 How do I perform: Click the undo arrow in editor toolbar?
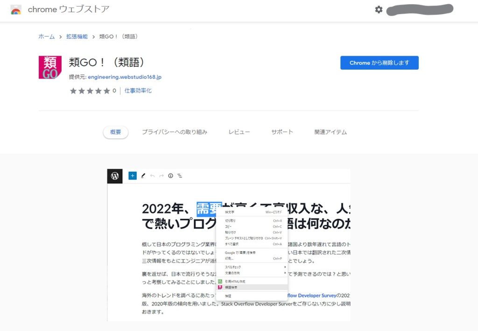pyautogui.click(x=153, y=176)
